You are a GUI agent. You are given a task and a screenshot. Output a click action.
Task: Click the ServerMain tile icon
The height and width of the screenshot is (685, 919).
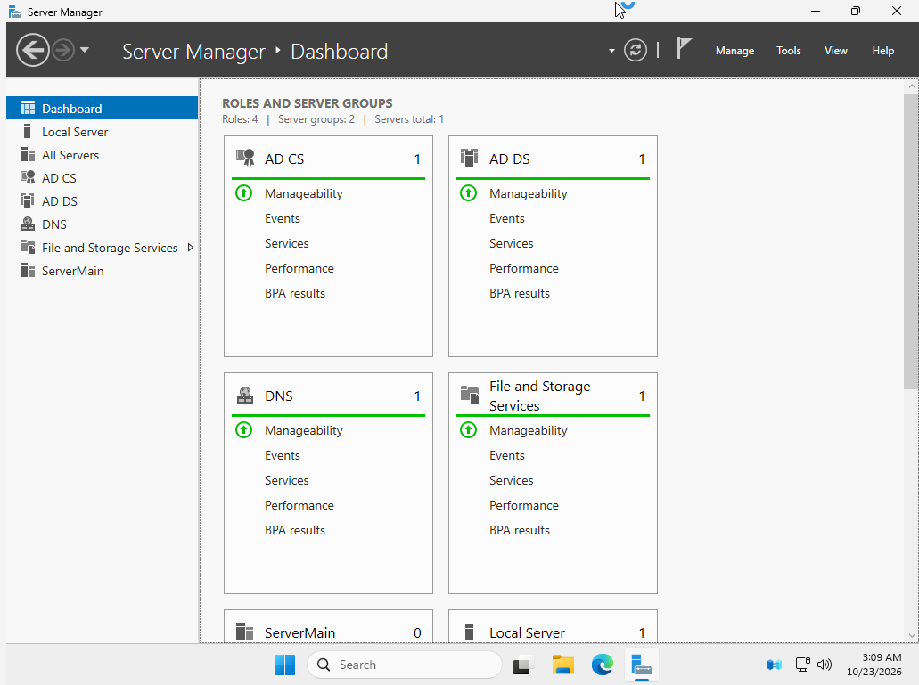coord(244,632)
